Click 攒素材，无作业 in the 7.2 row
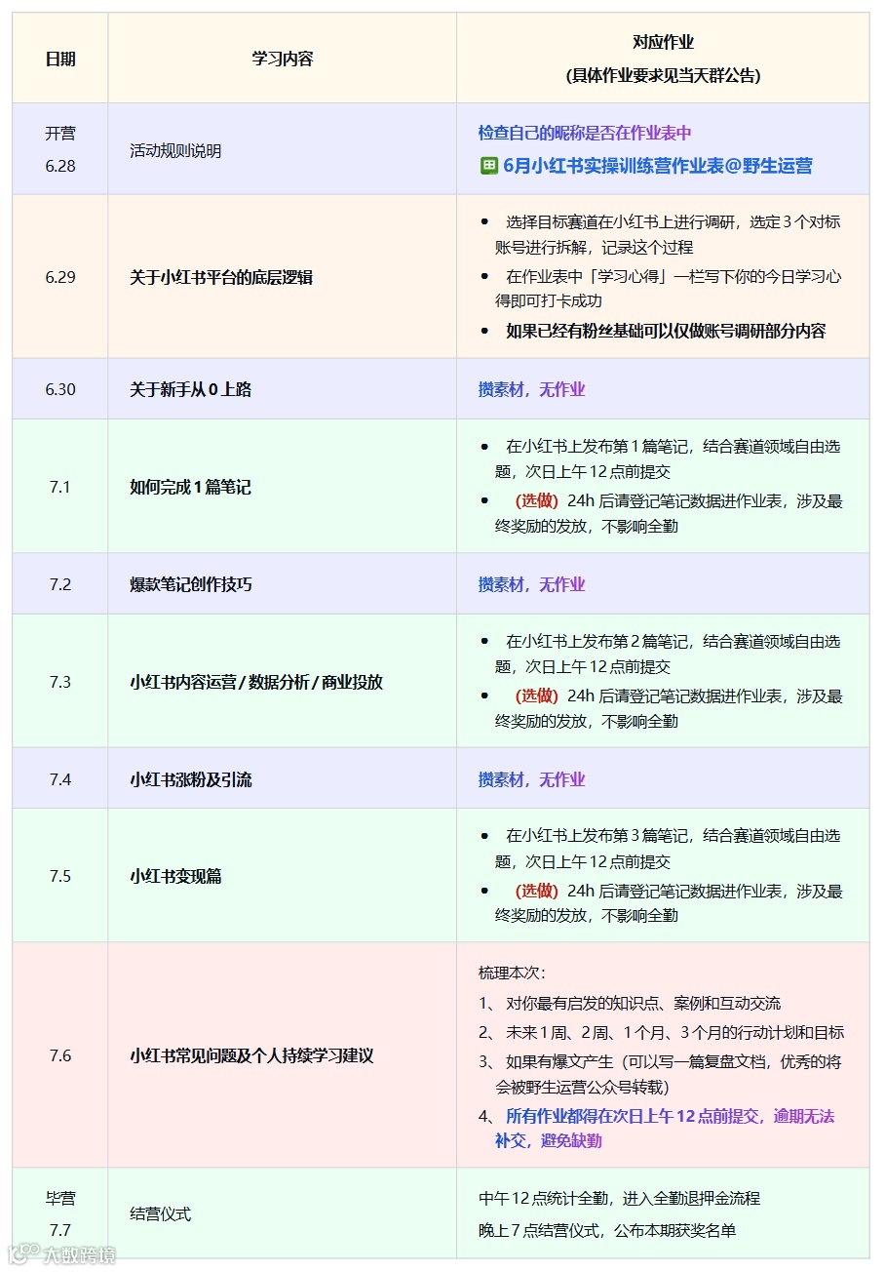885x1272 pixels. [531, 584]
